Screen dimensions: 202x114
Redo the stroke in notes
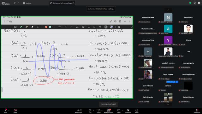pos(71,27)
